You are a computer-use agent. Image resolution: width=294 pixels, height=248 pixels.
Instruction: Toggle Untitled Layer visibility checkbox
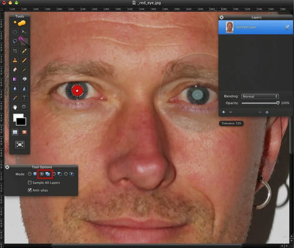click(287, 27)
